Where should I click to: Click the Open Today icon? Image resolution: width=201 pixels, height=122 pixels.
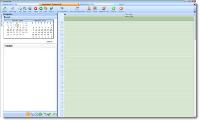pos(12,8)
